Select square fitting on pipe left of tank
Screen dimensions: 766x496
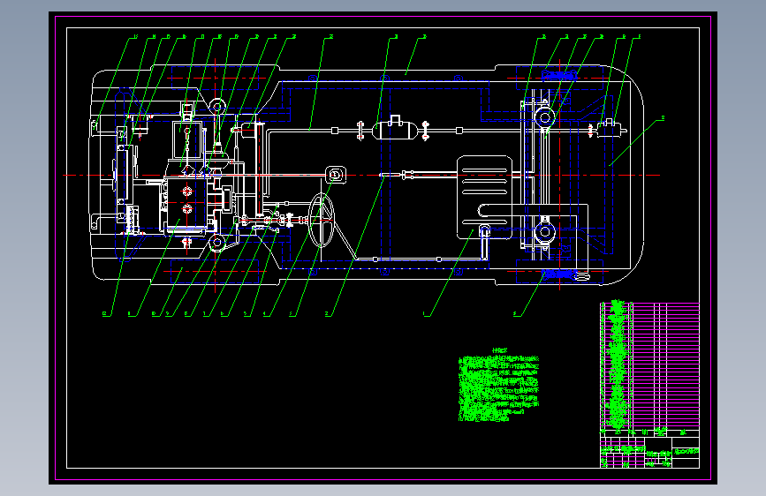[x=335, y=131]
